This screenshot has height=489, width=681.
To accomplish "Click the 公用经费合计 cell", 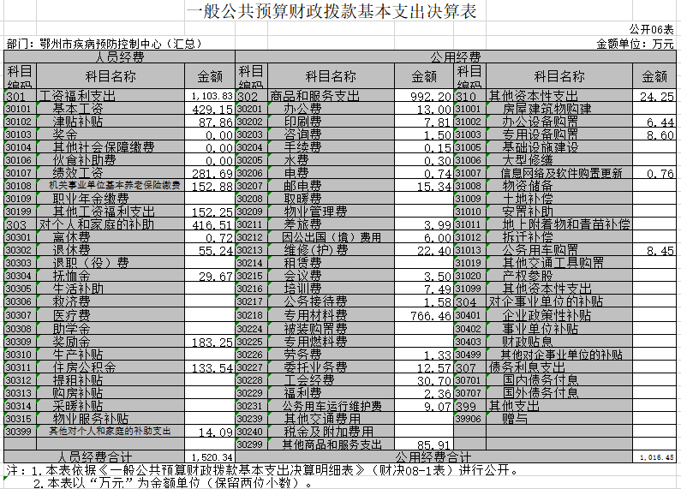I will click(433, 456).
